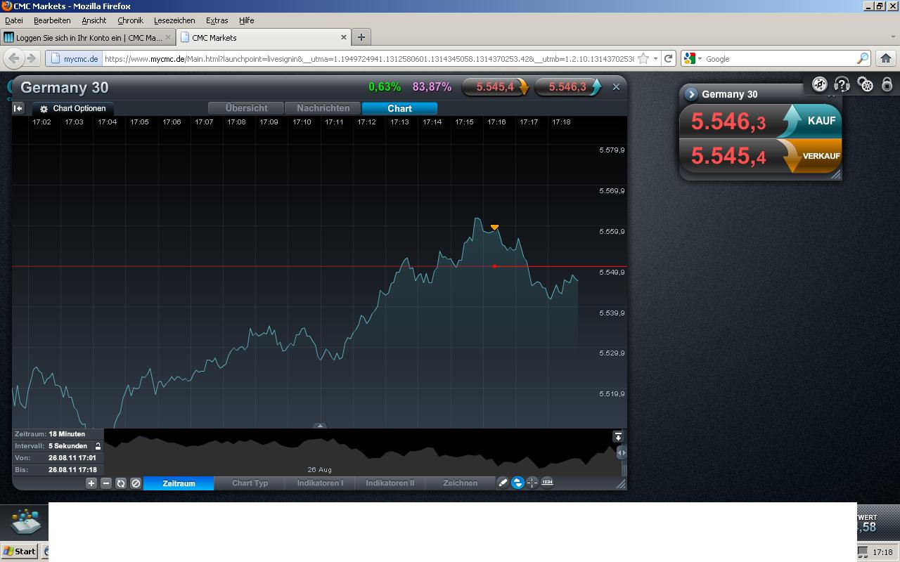Image resolution: width=900 pixels, height=562 pixels.
Task: Click the 5.545,4 sell price pill in chart header
Action: 495,87
